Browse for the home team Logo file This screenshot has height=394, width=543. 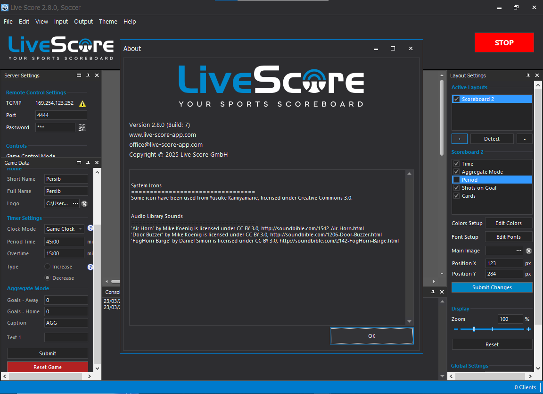(x=75, y=203)
